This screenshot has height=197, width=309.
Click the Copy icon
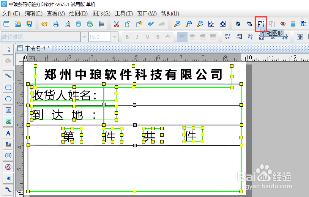[x=128, y=24]
